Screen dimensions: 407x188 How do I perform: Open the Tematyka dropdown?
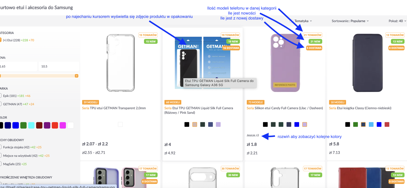[303, 21]
